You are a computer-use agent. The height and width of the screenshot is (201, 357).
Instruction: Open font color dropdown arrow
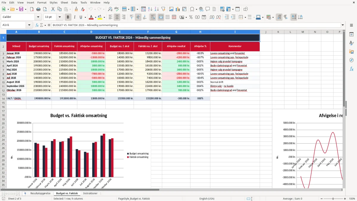point(95,17)
